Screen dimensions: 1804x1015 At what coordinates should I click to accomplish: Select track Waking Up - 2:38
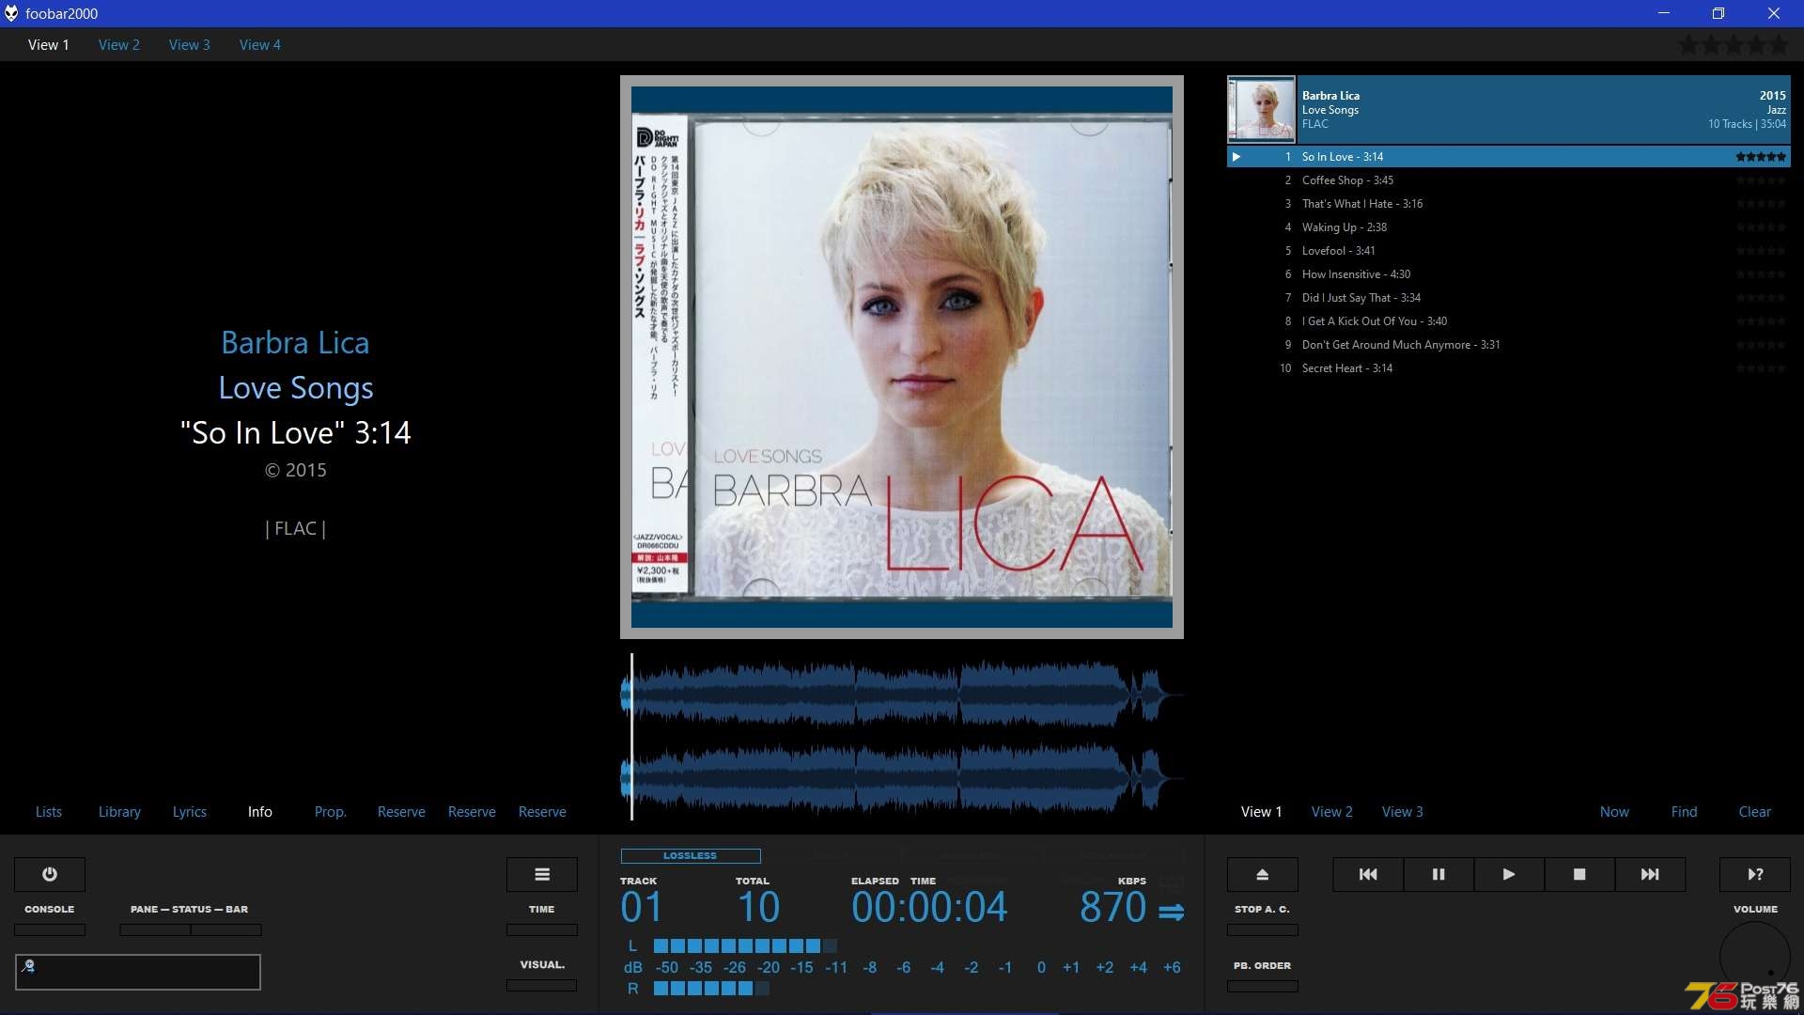[x=1509, y=227]
